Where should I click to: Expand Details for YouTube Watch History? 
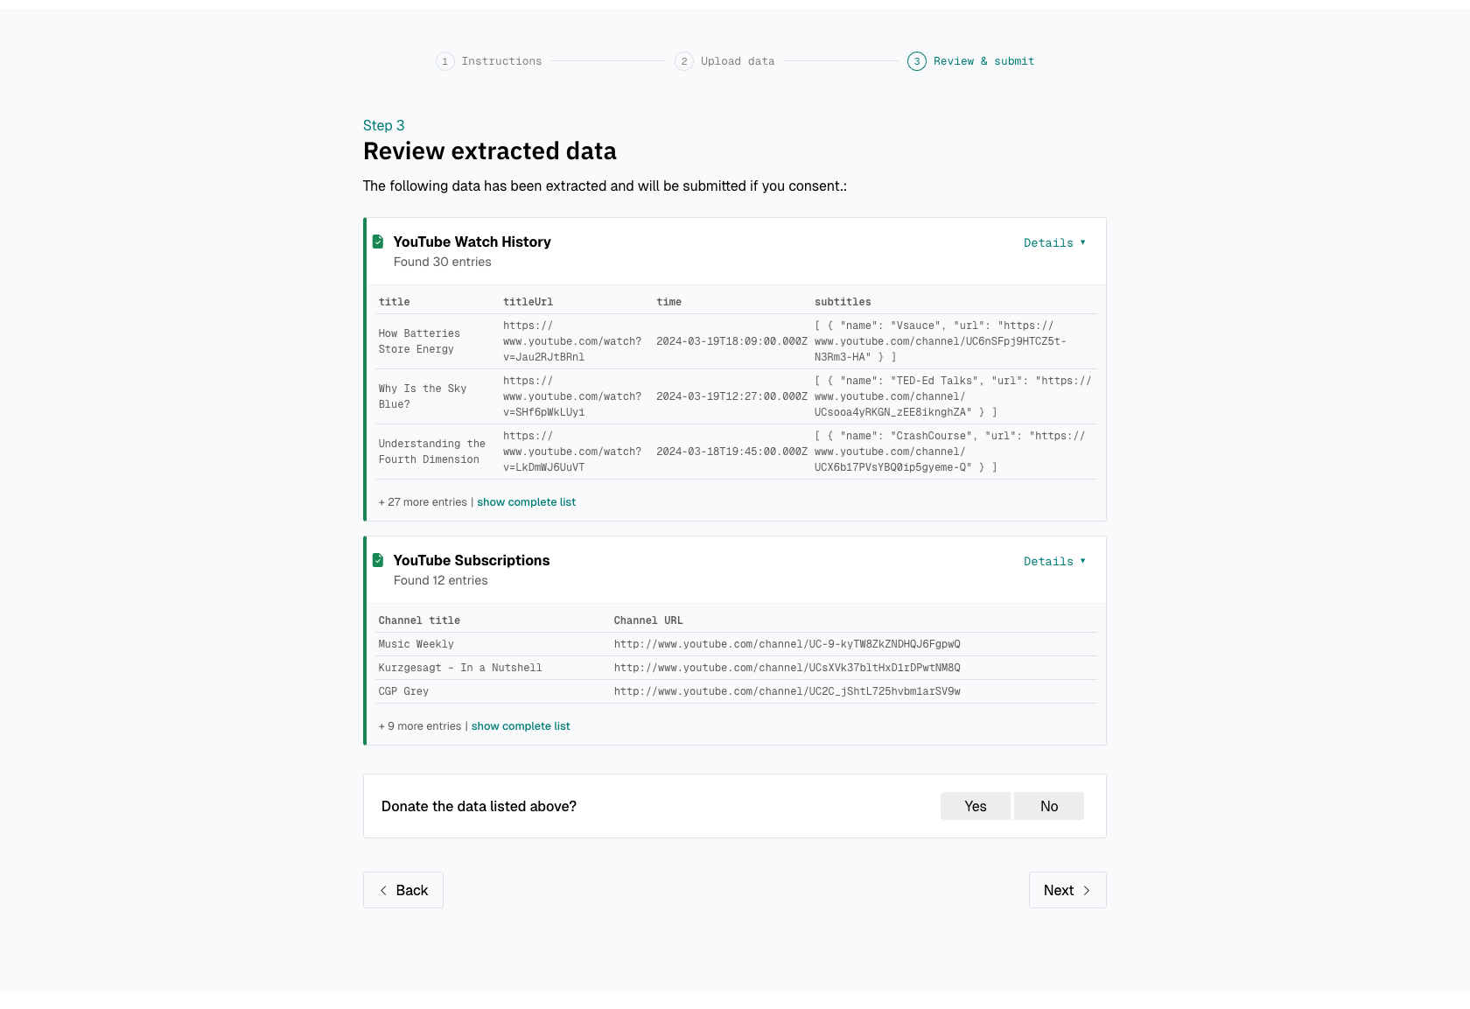pyautogui.click(x=1054, y=243)
